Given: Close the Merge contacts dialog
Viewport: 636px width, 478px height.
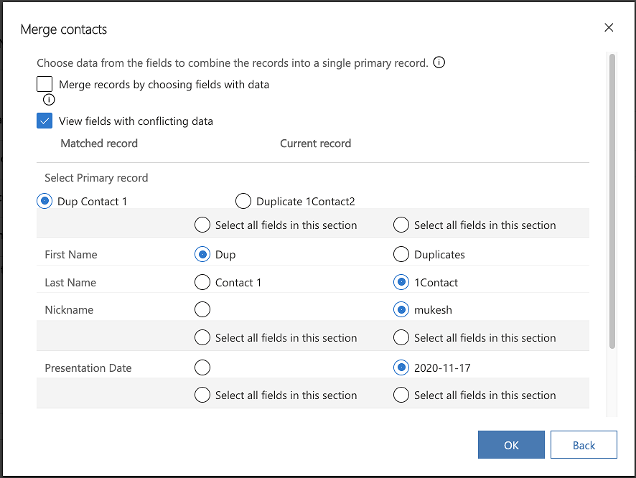Looking at the screenshot, I should tap(609, 27).
